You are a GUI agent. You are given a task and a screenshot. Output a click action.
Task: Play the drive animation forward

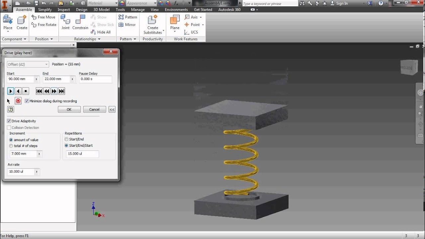pyautogui.click(x=11, y=91)
